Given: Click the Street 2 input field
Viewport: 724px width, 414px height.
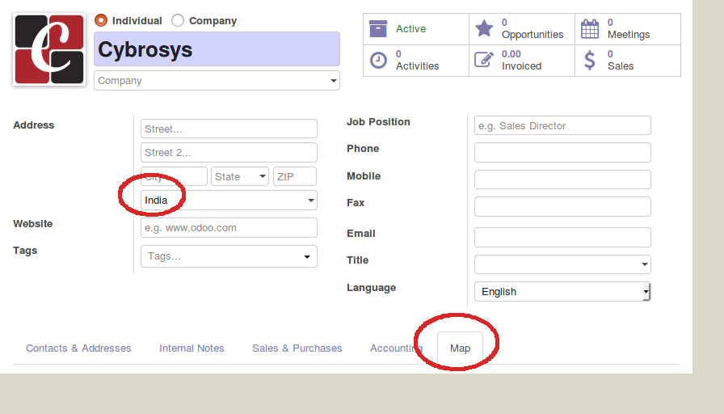Looking at the screenshot, I should point(229,153).
